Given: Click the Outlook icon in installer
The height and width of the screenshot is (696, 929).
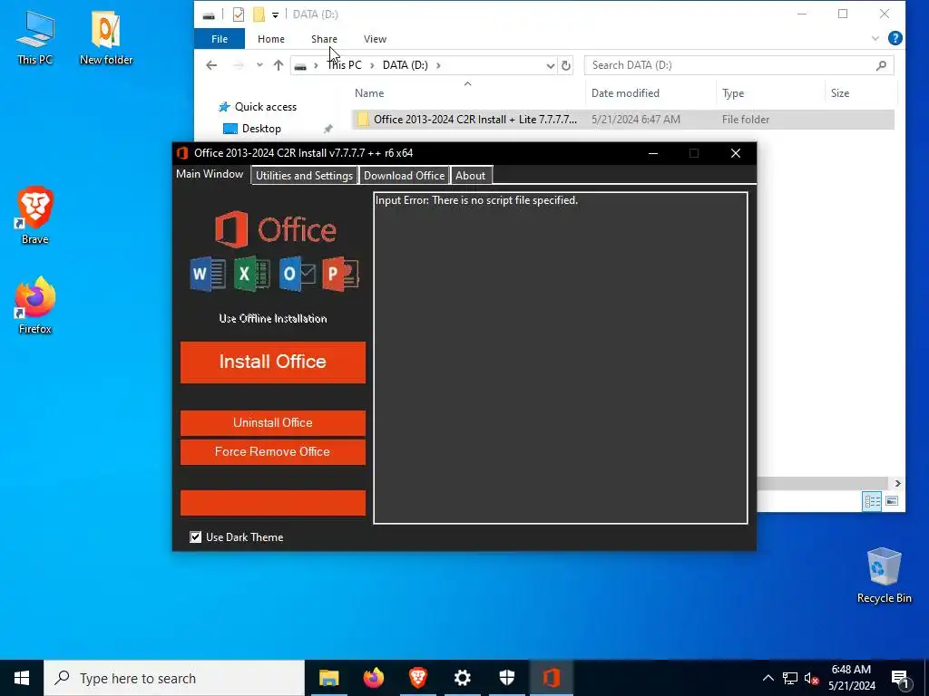Looking at the screenshot, I should [x=297, y=274].
